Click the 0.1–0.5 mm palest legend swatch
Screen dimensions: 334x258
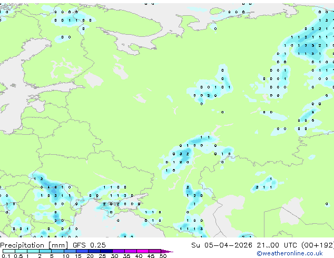point(9,251)
